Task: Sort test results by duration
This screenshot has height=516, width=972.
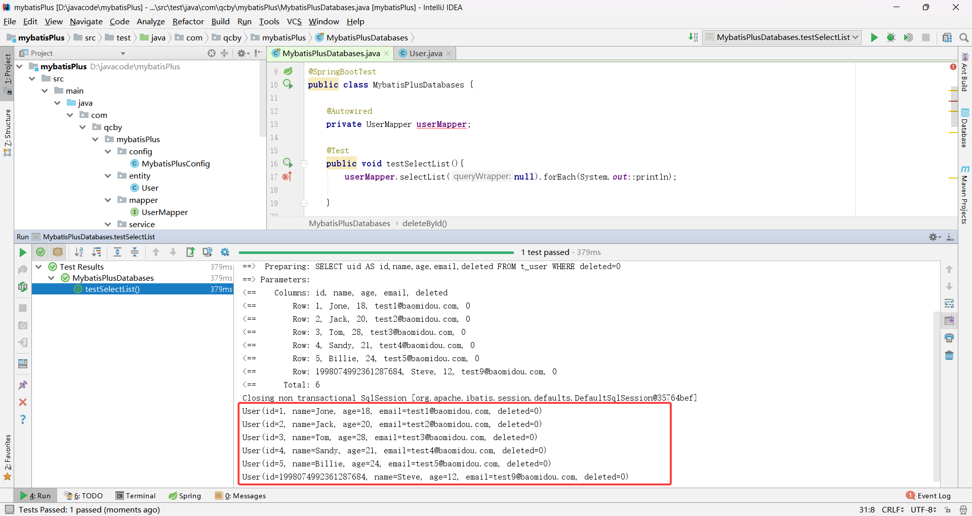Action: pyautogui.click(x=96, y=252)
